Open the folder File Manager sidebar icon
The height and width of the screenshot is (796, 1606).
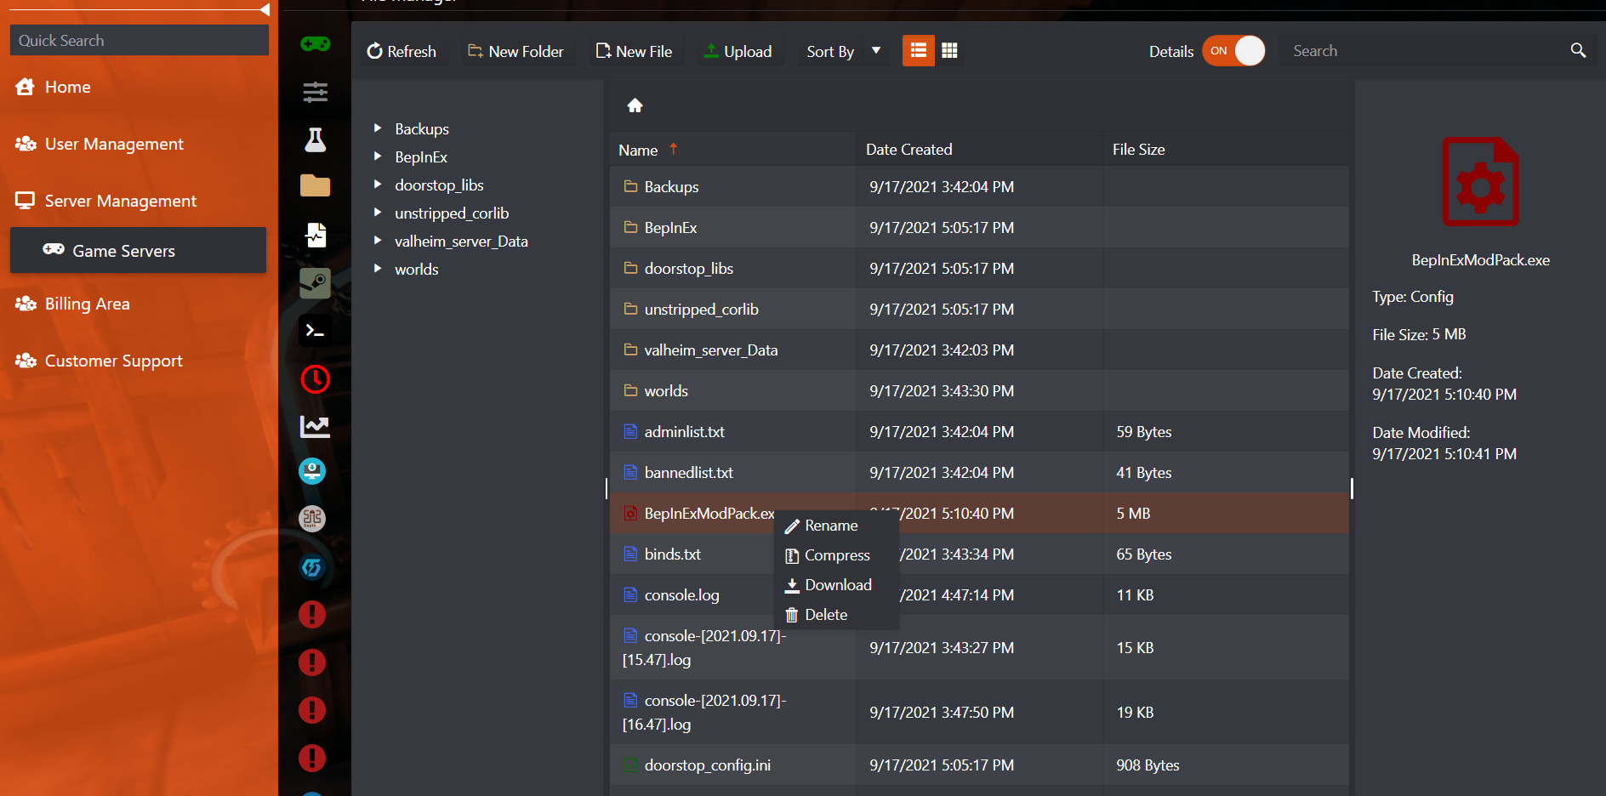(x=315, y=186)
